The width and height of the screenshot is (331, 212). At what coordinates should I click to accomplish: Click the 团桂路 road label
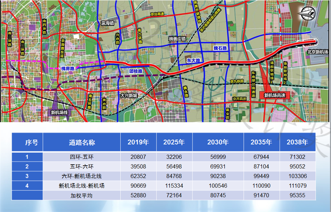pos(135,71)
